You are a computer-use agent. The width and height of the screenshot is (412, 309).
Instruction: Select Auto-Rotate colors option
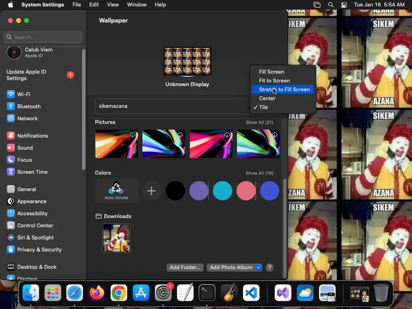[116, 191]
